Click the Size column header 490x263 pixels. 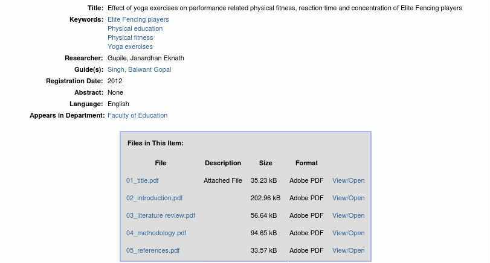(266, 163)
